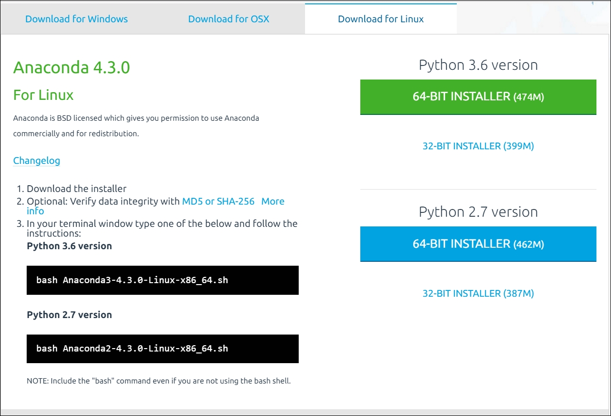The height and width of the screenshot is (416, 611).
Task: Click the Anaconda3-4.3.0 bash command box
Action: point(162,280)
